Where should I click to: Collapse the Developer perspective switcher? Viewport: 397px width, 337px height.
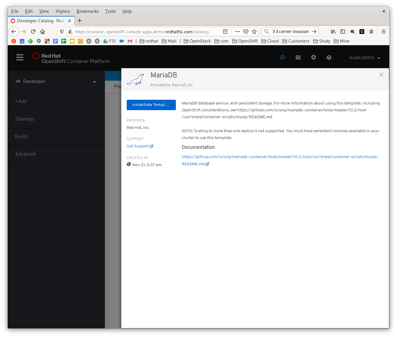pyautogui.click(x=94, y=82)
